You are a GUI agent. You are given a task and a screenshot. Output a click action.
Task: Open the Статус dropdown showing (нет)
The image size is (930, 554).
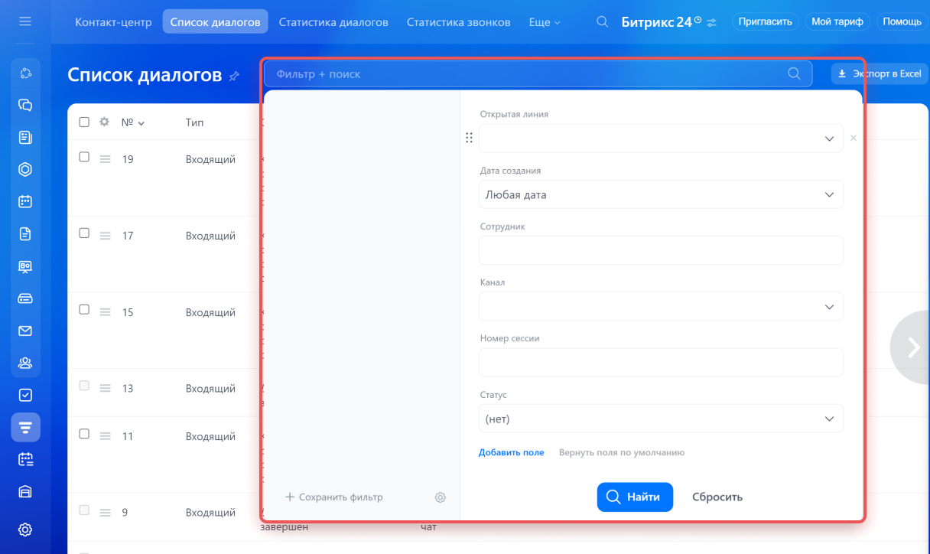pyautogui.click(x=661, y=419)
